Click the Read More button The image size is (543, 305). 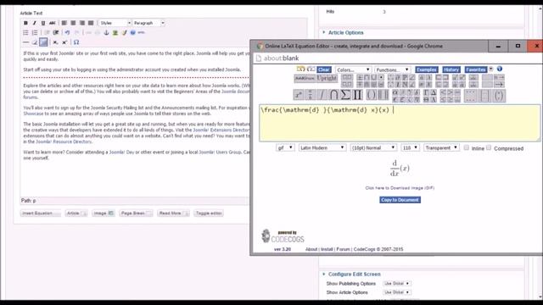[173, 213]
